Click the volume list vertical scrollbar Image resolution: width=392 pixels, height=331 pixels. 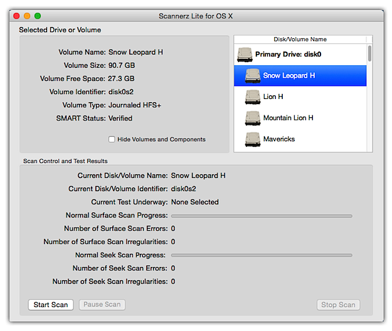(x=369, y=53)
